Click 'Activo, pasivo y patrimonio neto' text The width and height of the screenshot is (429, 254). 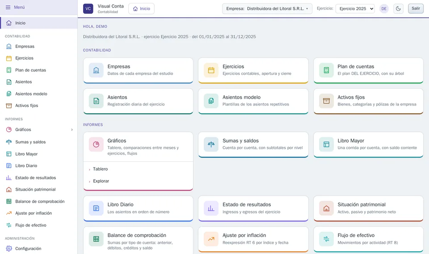(366, 212)
